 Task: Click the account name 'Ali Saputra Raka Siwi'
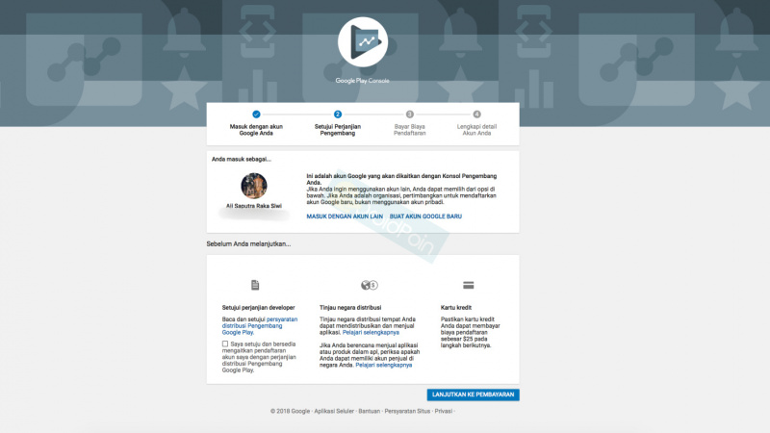pyautogui.click(x=254, y=206)
